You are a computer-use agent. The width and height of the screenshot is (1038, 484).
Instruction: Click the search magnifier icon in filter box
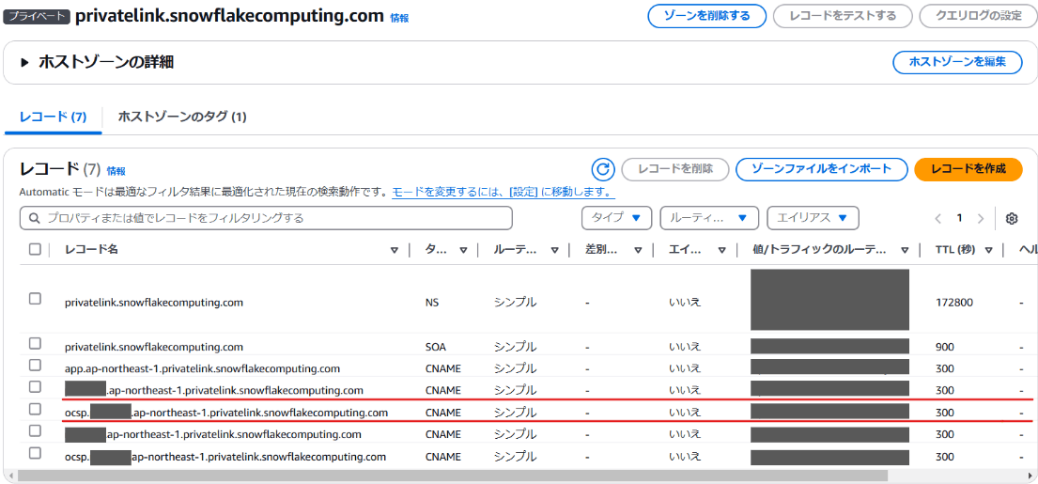click(33, 218)
